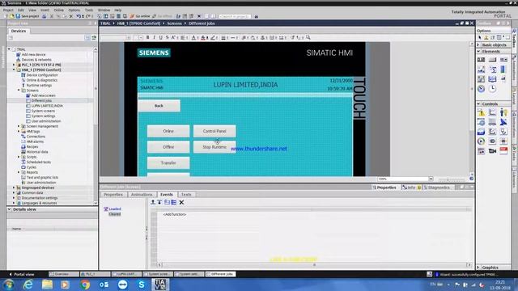Screen dimensions: 518x291
Task: Switch to the Events tab
Action: (167, 195)
